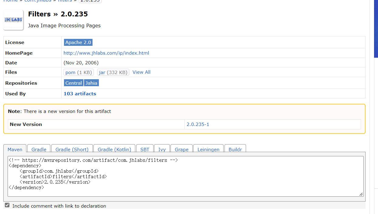Open the Ivy tab
378x214 pixels.
coord(162,149)
